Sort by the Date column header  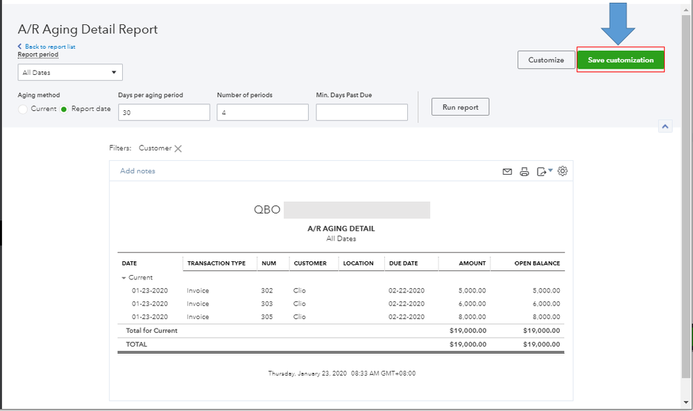130,263
